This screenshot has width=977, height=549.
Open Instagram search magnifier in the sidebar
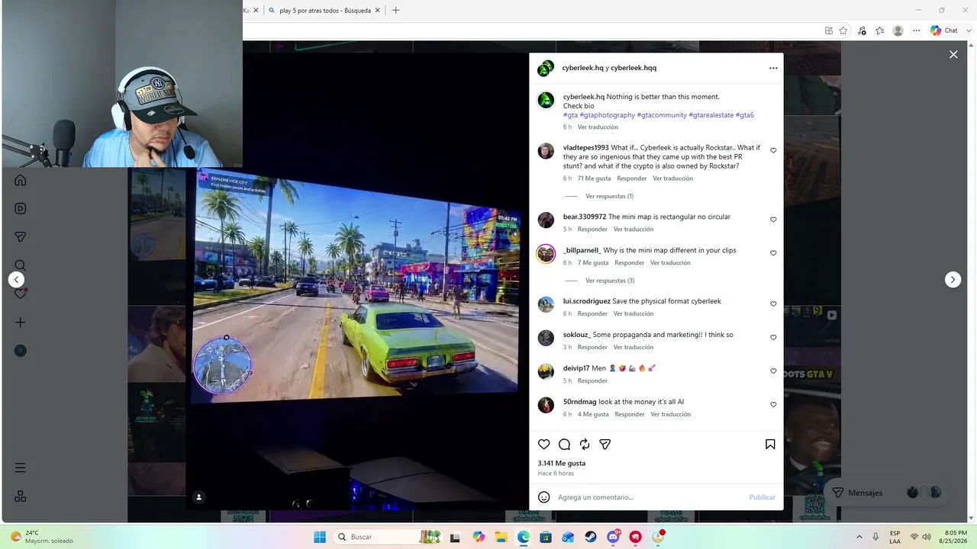pyautogui.click(x=21, y=265)
